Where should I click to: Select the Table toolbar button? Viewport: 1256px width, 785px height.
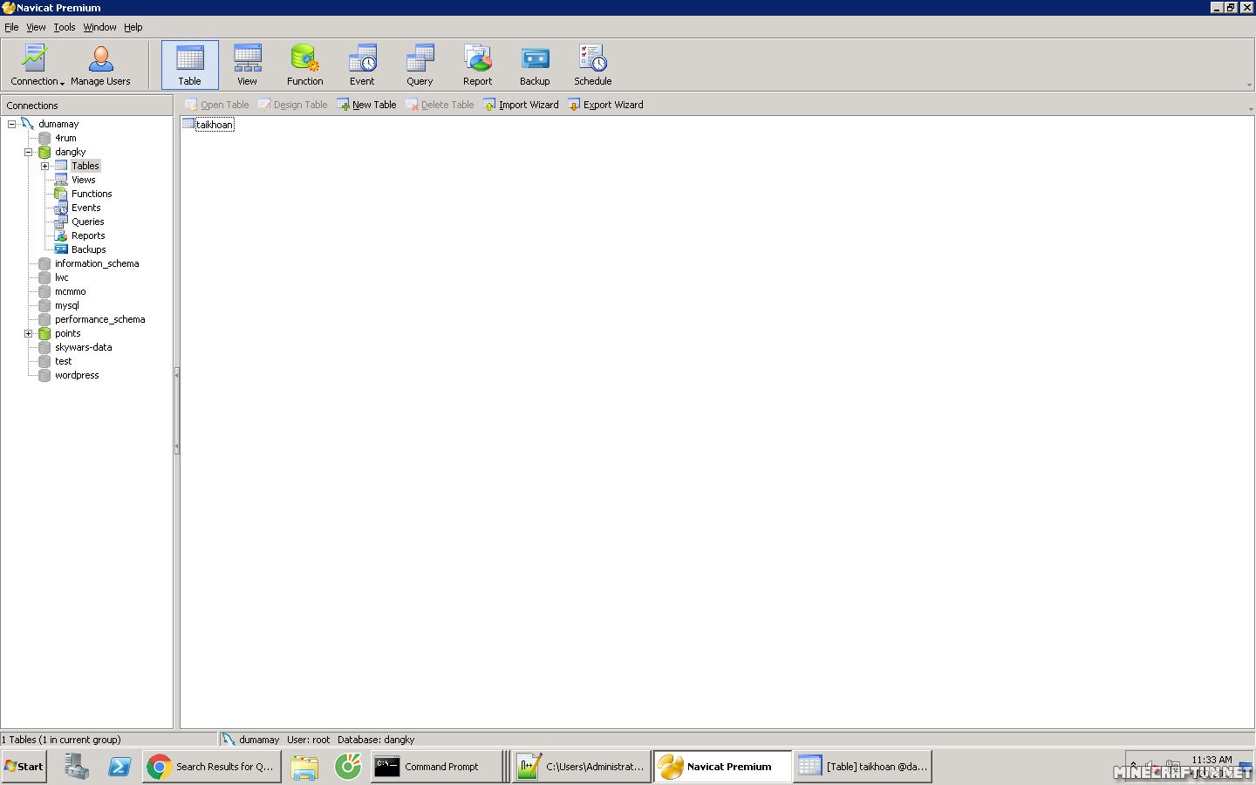(x=190, y=65)
